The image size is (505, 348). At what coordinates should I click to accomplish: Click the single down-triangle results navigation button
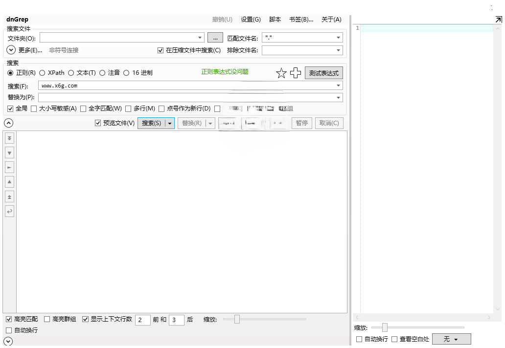10,153
